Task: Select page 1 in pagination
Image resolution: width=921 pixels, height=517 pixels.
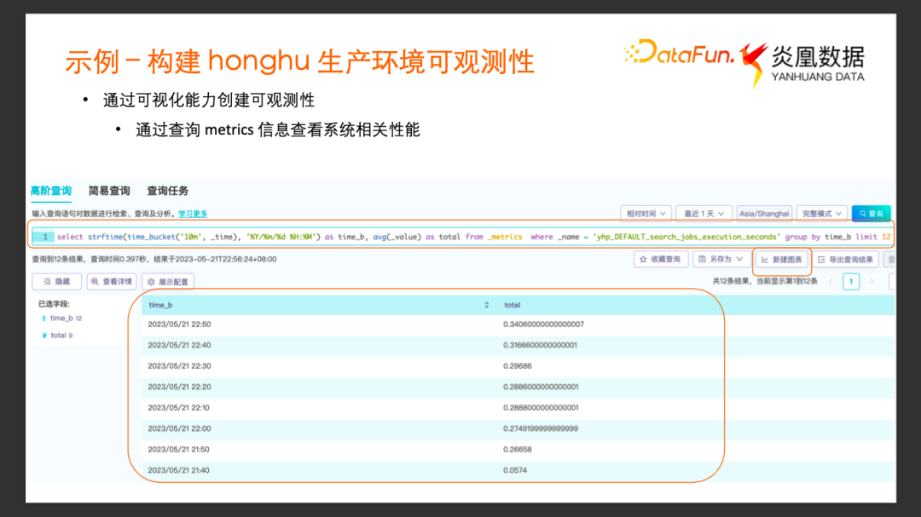Action: (x=851, y=282)
